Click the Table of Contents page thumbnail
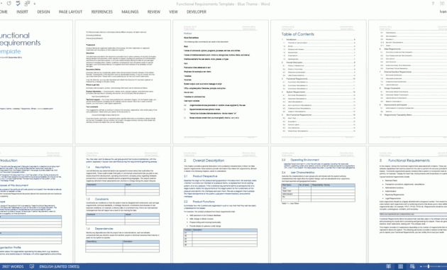The width and height of the screenshot is (447, 270). pos(318,82)
